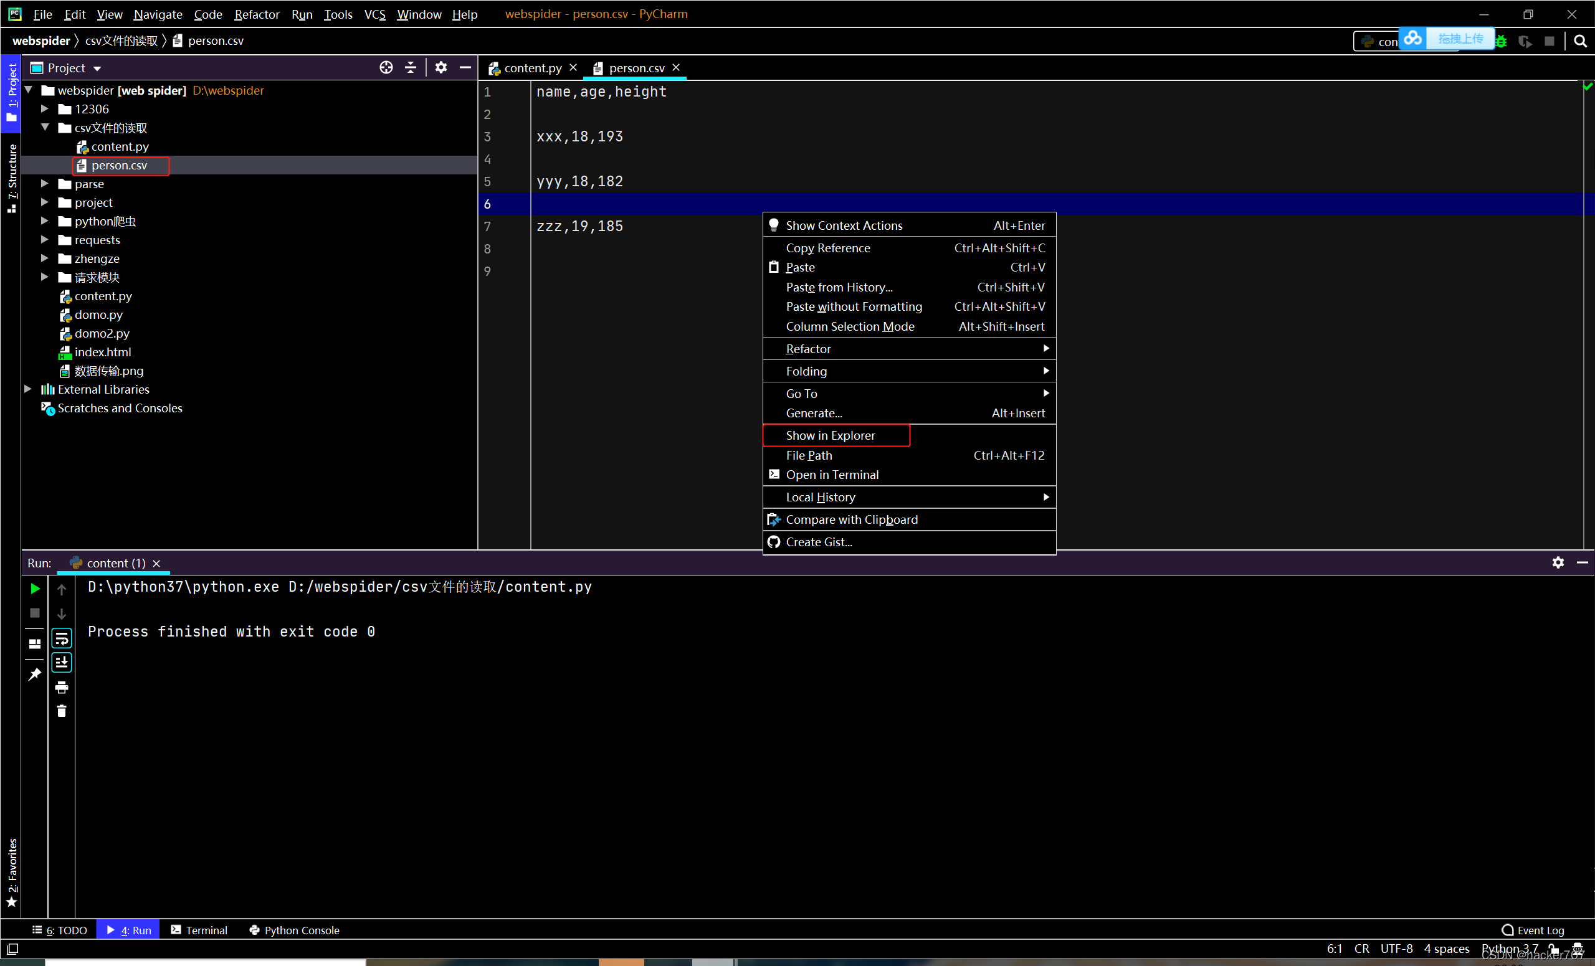Select File Path context menu item
This screenshot has height=966, width=1595.
(x=809, y=455)
